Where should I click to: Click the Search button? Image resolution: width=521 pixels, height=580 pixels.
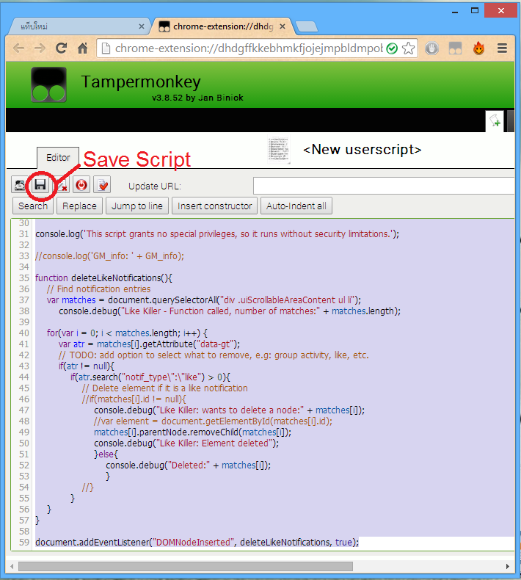pos(33,206)
